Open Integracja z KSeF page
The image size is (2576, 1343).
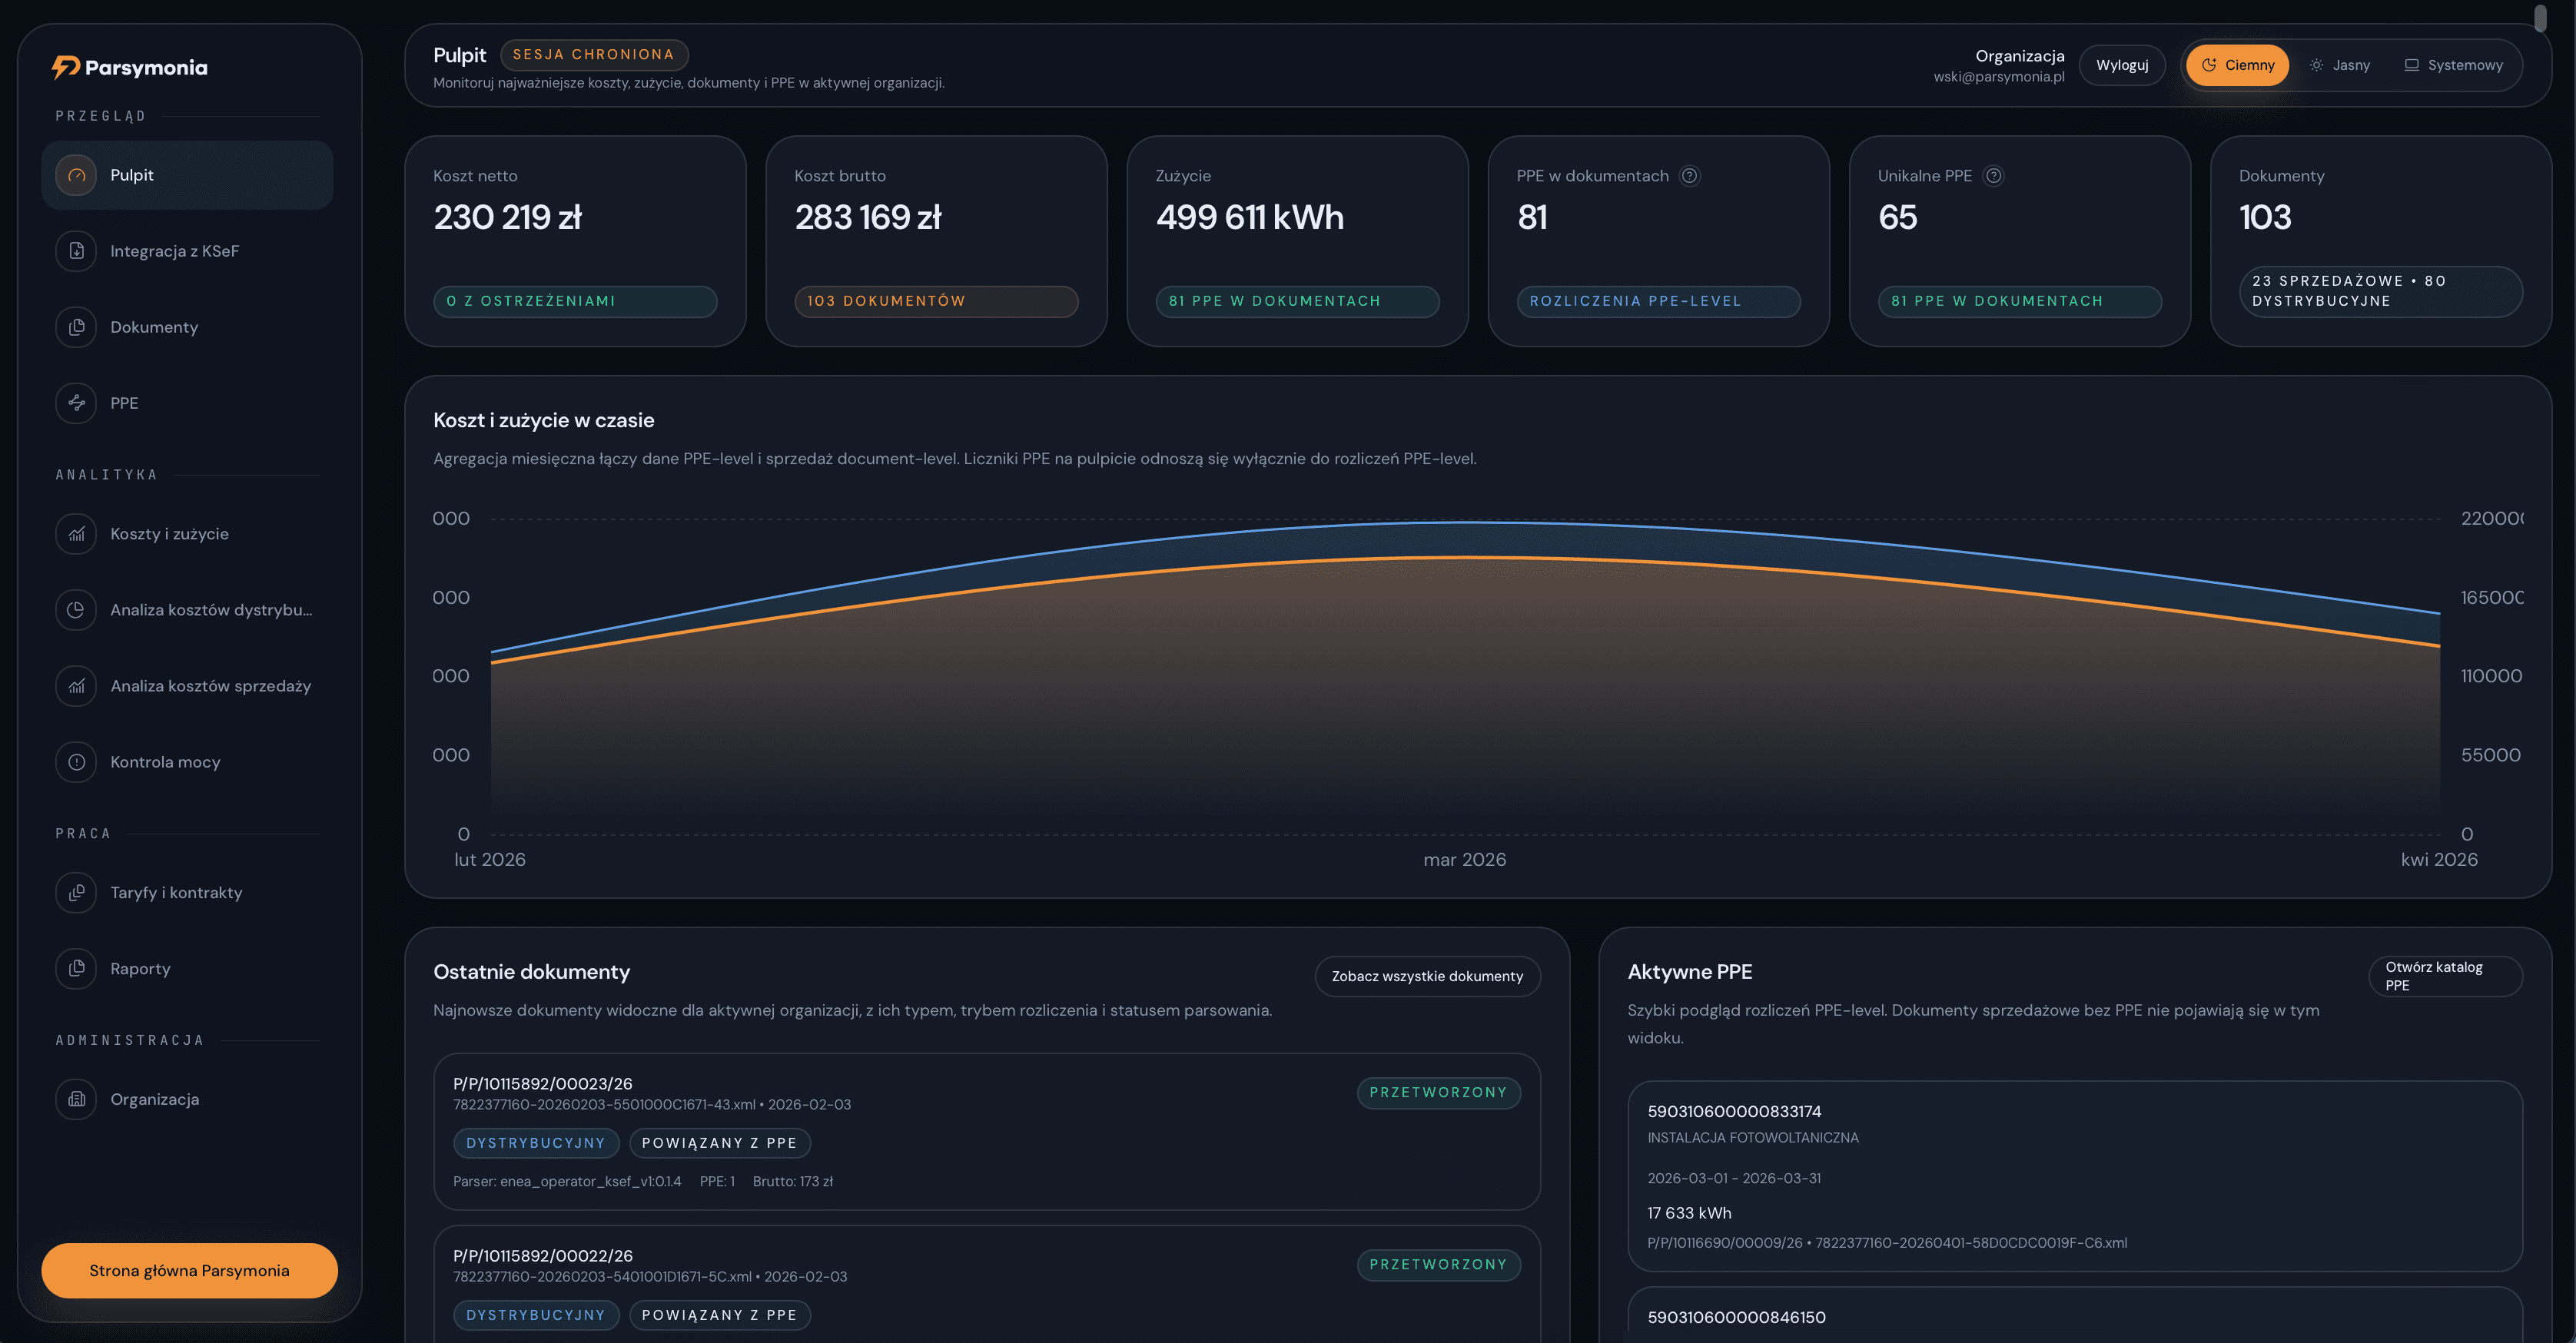pyautogui.click(x=187, y=251)
